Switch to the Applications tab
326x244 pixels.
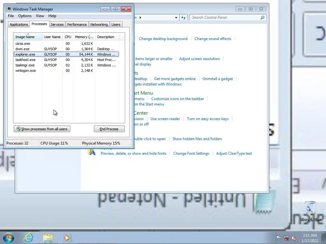(x=19, y=24)
